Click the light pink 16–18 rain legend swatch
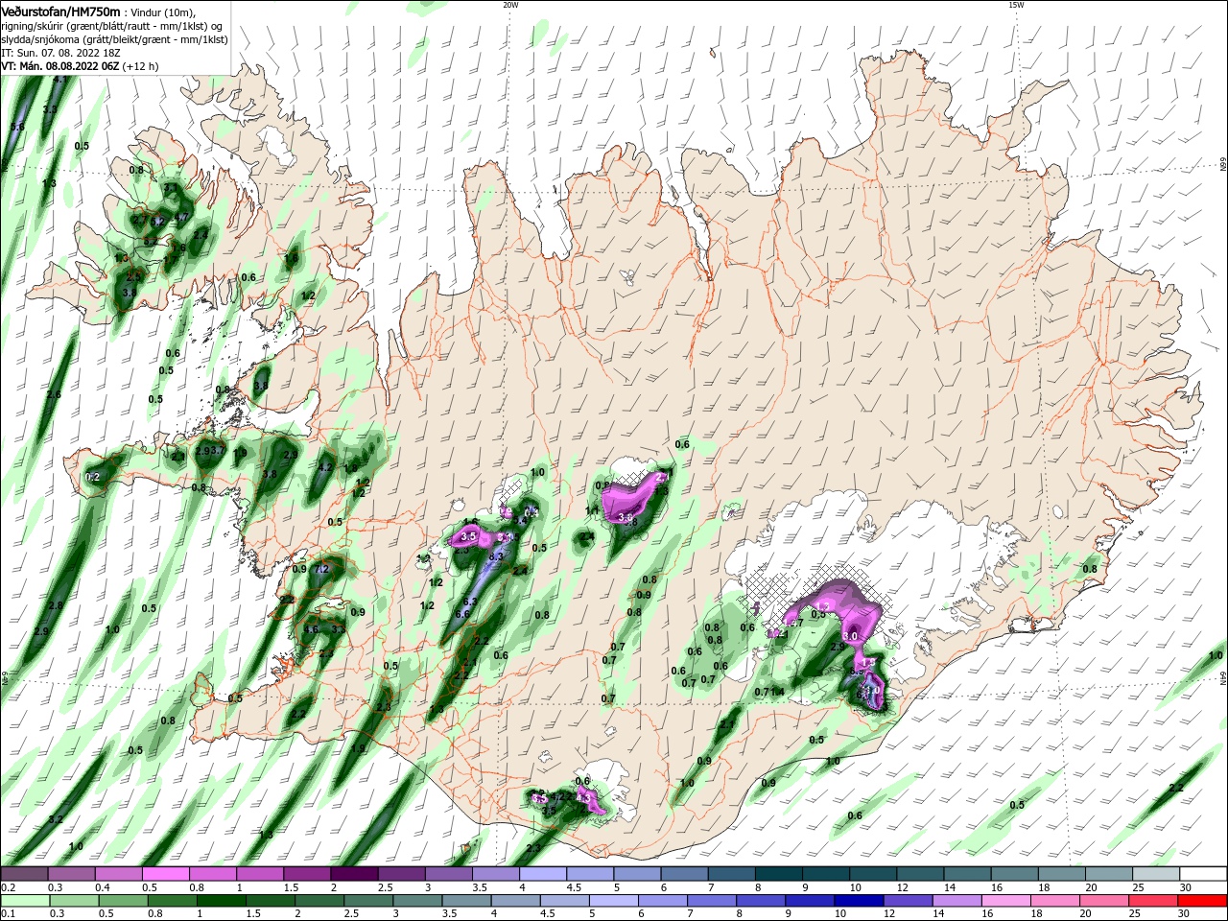1228x921 pixels. point(1005,901)
